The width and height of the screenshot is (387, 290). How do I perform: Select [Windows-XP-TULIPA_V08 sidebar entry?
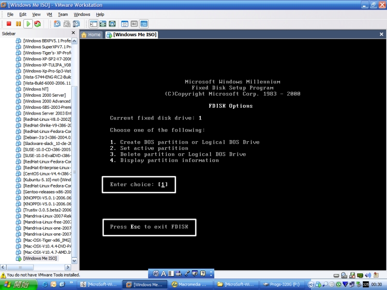click(43, 65)
